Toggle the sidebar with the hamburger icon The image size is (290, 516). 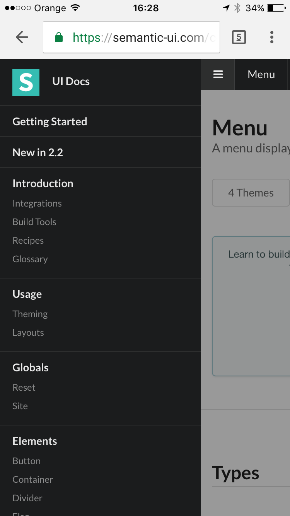coord(218,74)
